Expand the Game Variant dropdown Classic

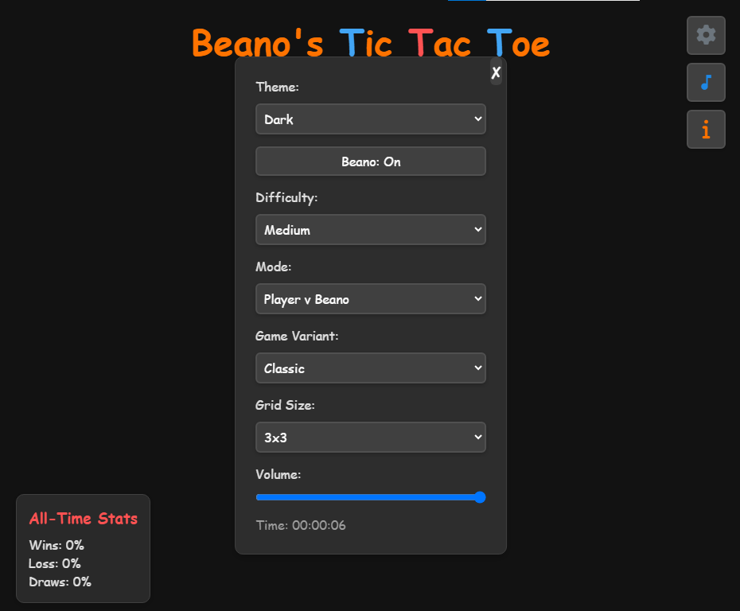click(371, 368)
